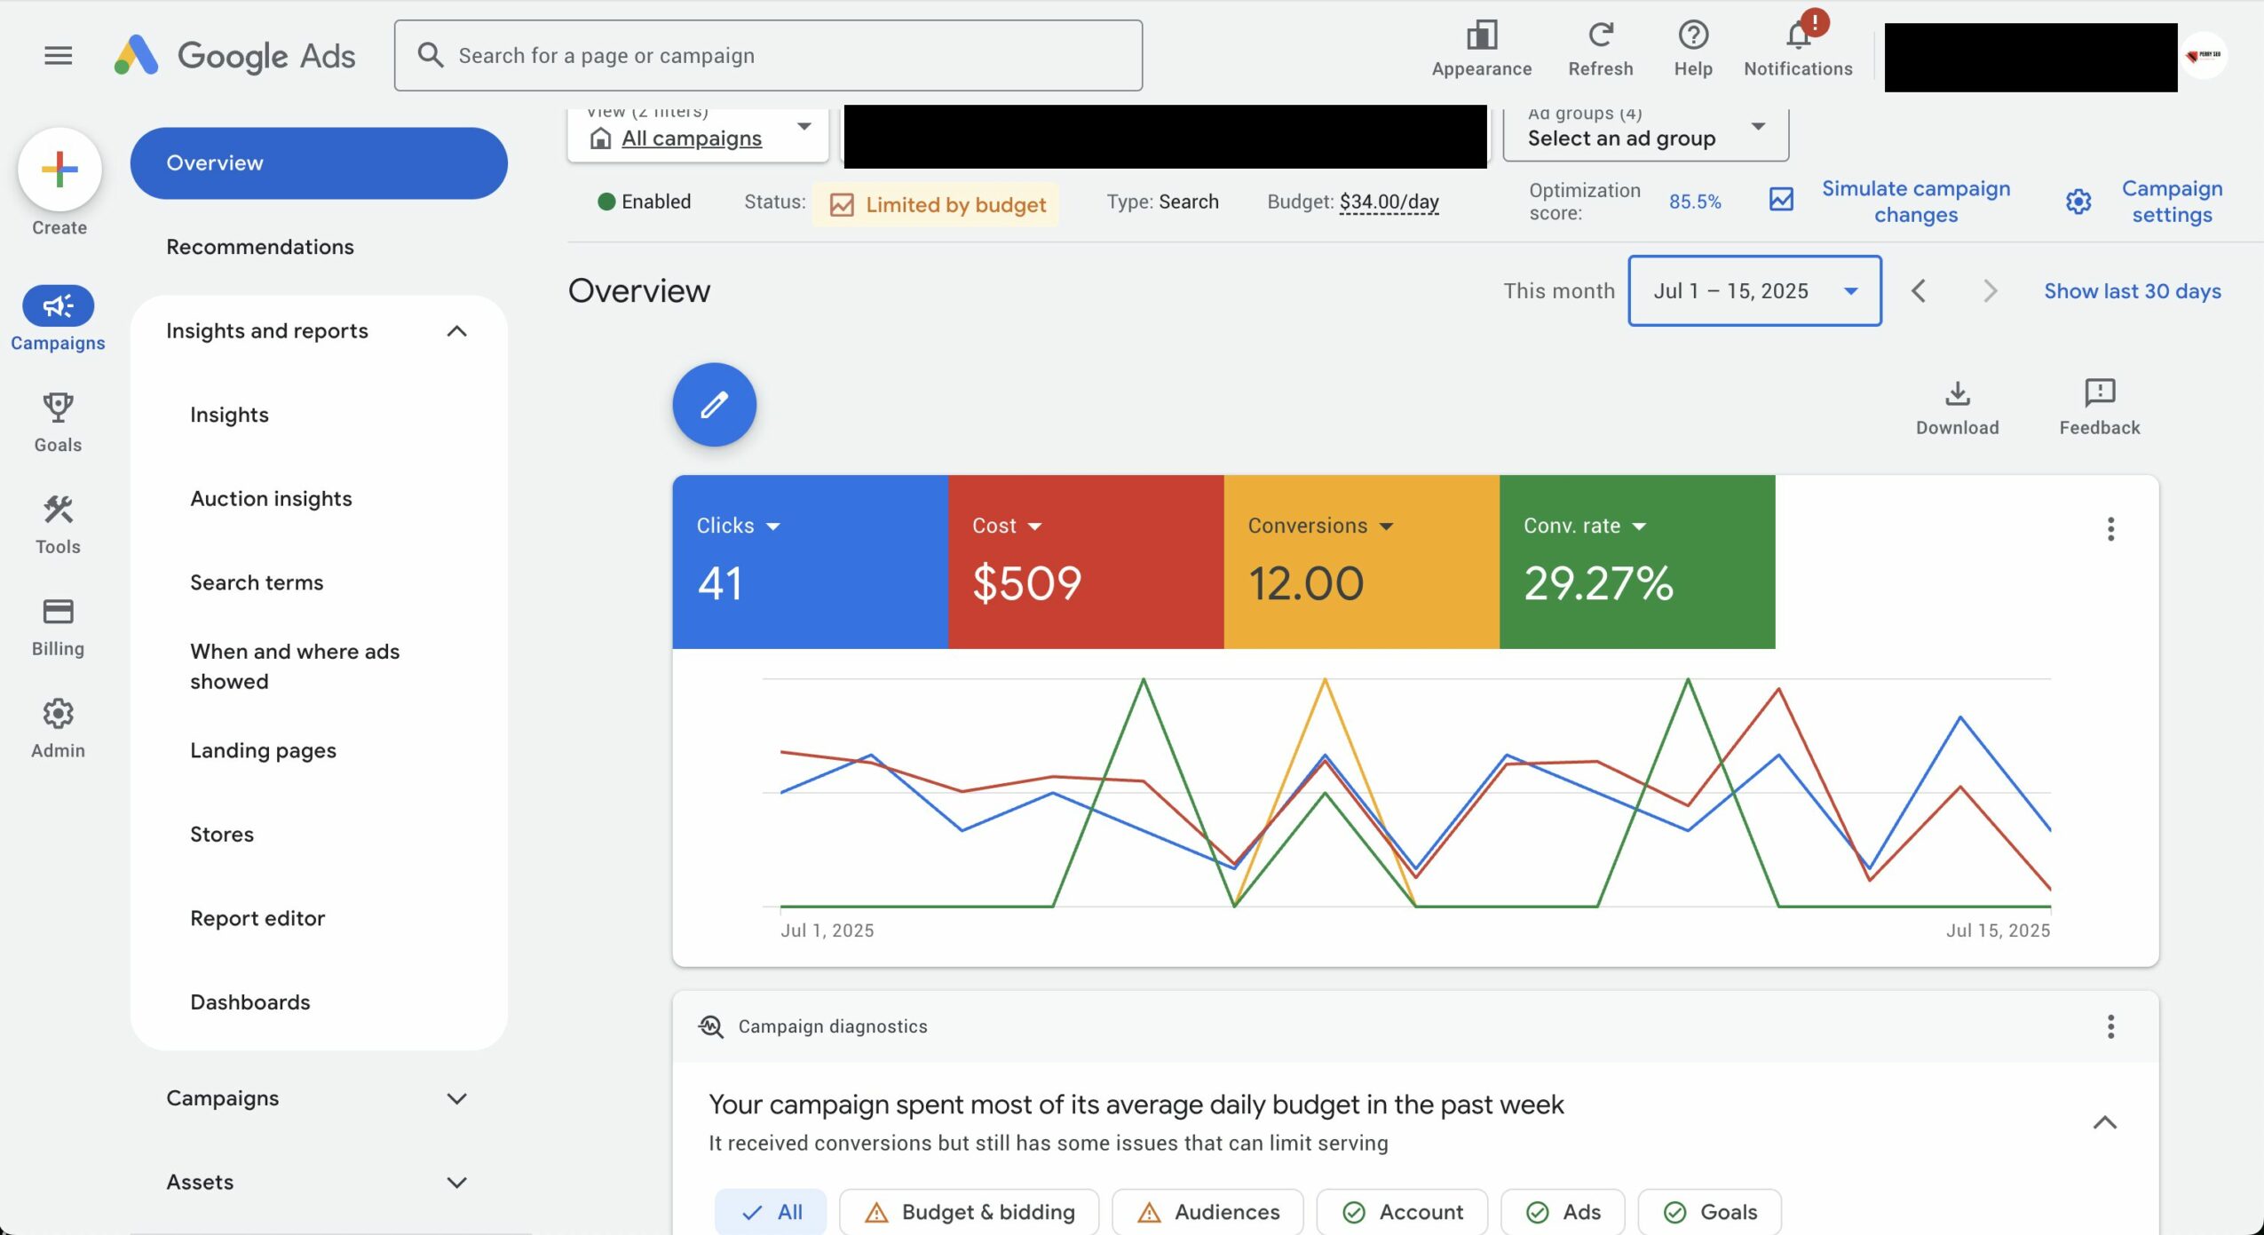This screenshot has width=2264, height=1235.
Task: Toggle the Budget & bidding filter chip
Action: coord(969,1212)
